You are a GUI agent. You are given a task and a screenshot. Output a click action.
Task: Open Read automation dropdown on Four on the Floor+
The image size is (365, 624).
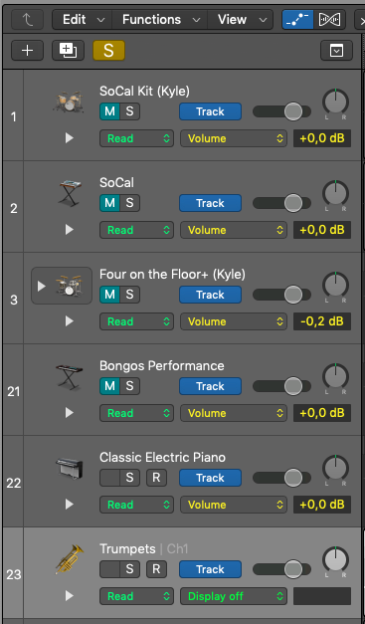coord(137,321)
